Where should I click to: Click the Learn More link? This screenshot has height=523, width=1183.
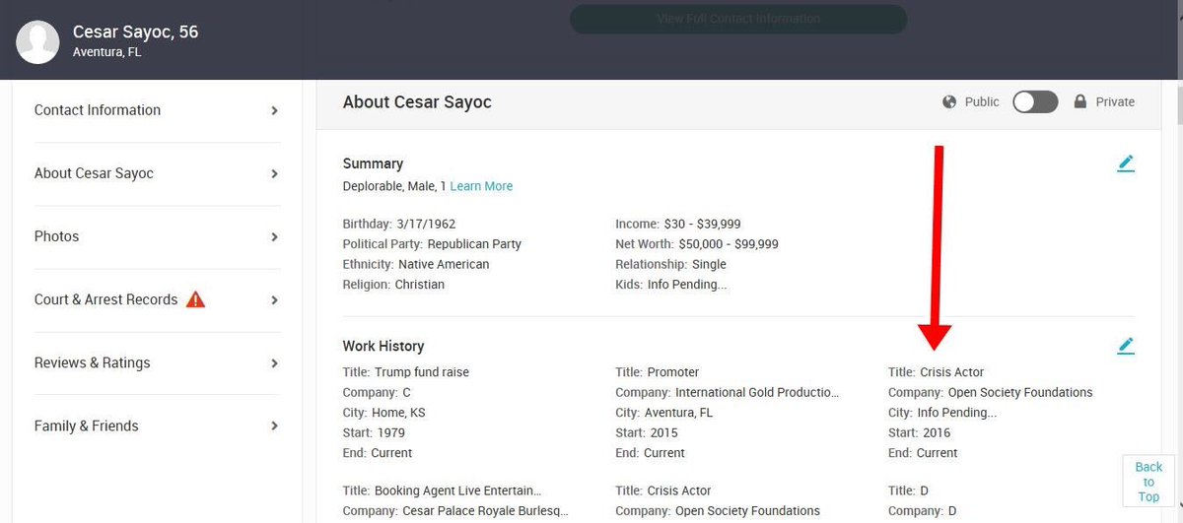(x=481, y=186)
